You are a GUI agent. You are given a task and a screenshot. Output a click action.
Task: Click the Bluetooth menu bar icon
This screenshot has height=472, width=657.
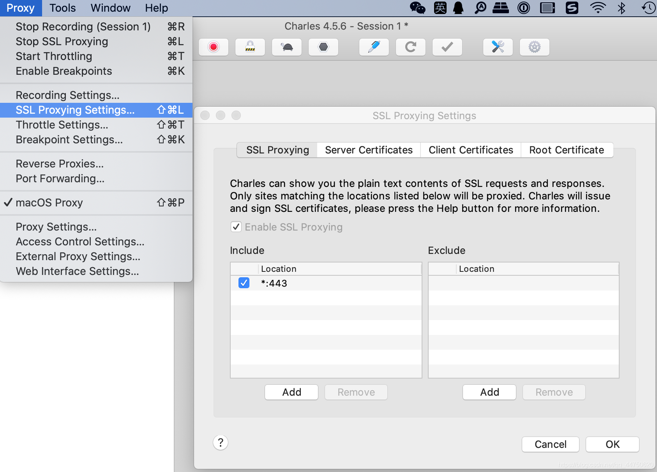click(x=622, y=8)
